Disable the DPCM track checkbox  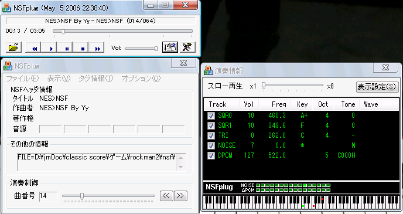[x=211, y=155]
